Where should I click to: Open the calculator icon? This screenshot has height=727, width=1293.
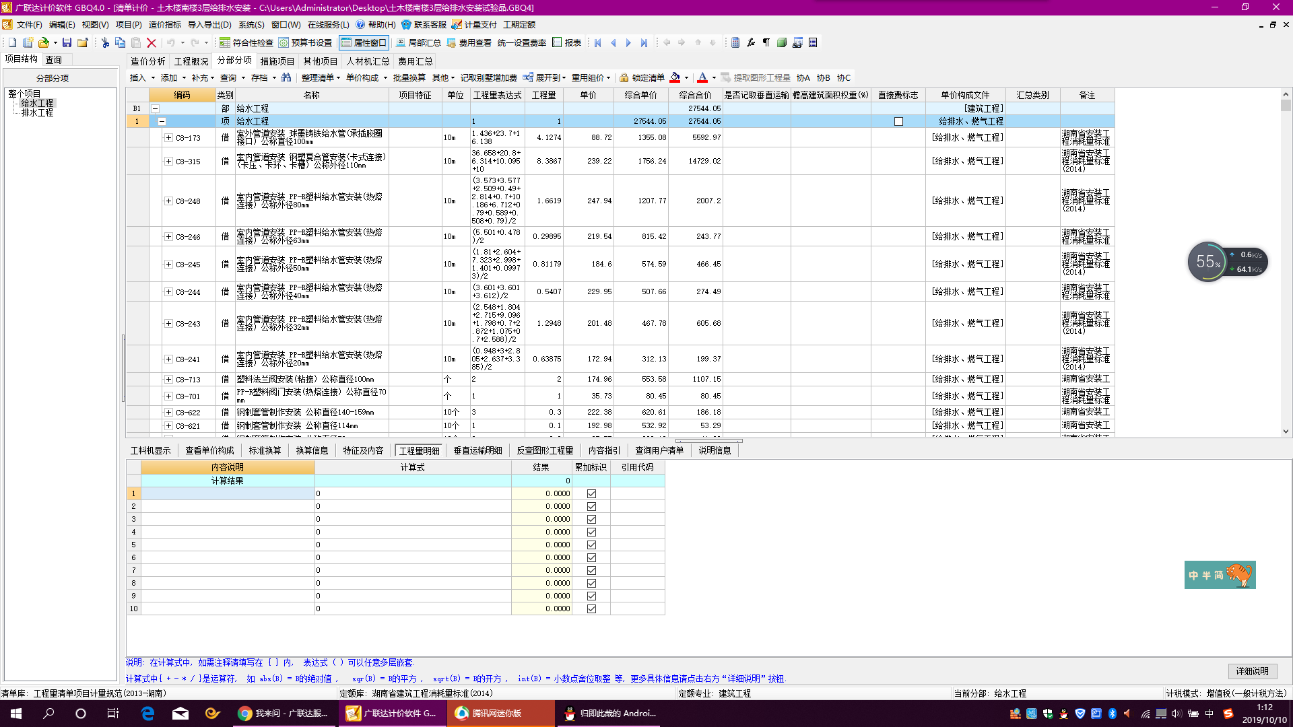click(735, 42)
